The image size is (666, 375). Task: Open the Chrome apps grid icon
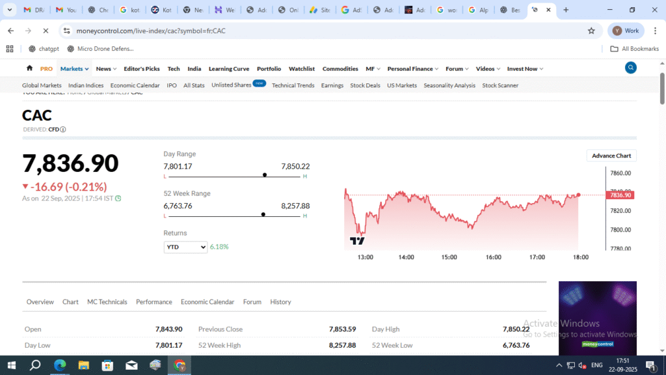(x=10, y=49)
